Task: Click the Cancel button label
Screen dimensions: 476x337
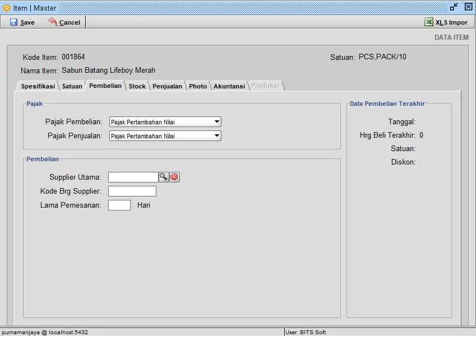Action: pyautogui.click(x=70, y=22)
